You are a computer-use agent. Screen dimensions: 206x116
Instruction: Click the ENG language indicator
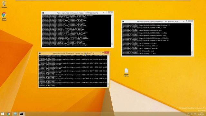[x=195, y=114]
